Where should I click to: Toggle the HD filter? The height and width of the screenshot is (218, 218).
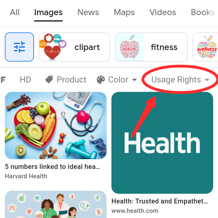(x=25, y=80)
